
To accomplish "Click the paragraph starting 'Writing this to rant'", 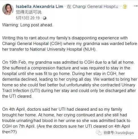I will (x=69, y=44).
